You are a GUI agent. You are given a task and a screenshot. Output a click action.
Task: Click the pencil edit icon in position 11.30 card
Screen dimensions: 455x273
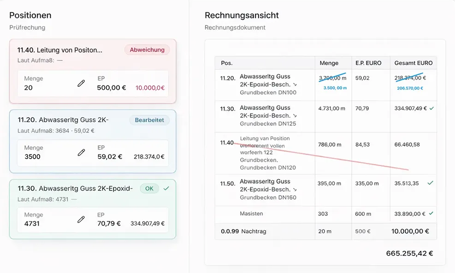pyautogui.click(x=81, y=220)
